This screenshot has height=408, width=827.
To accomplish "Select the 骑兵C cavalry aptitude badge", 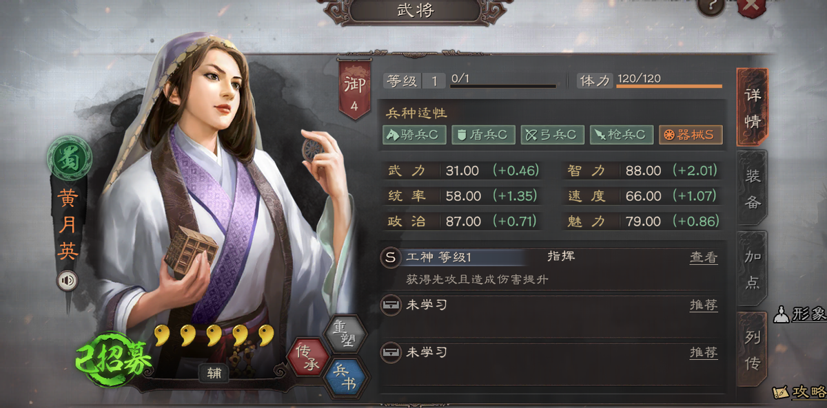I will 413,135.
